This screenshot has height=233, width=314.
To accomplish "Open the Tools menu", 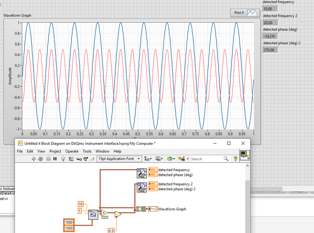I will 87,151.
